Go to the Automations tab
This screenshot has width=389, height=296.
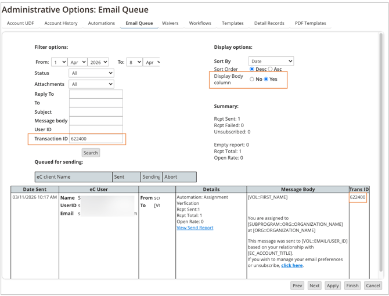point(102,23)
